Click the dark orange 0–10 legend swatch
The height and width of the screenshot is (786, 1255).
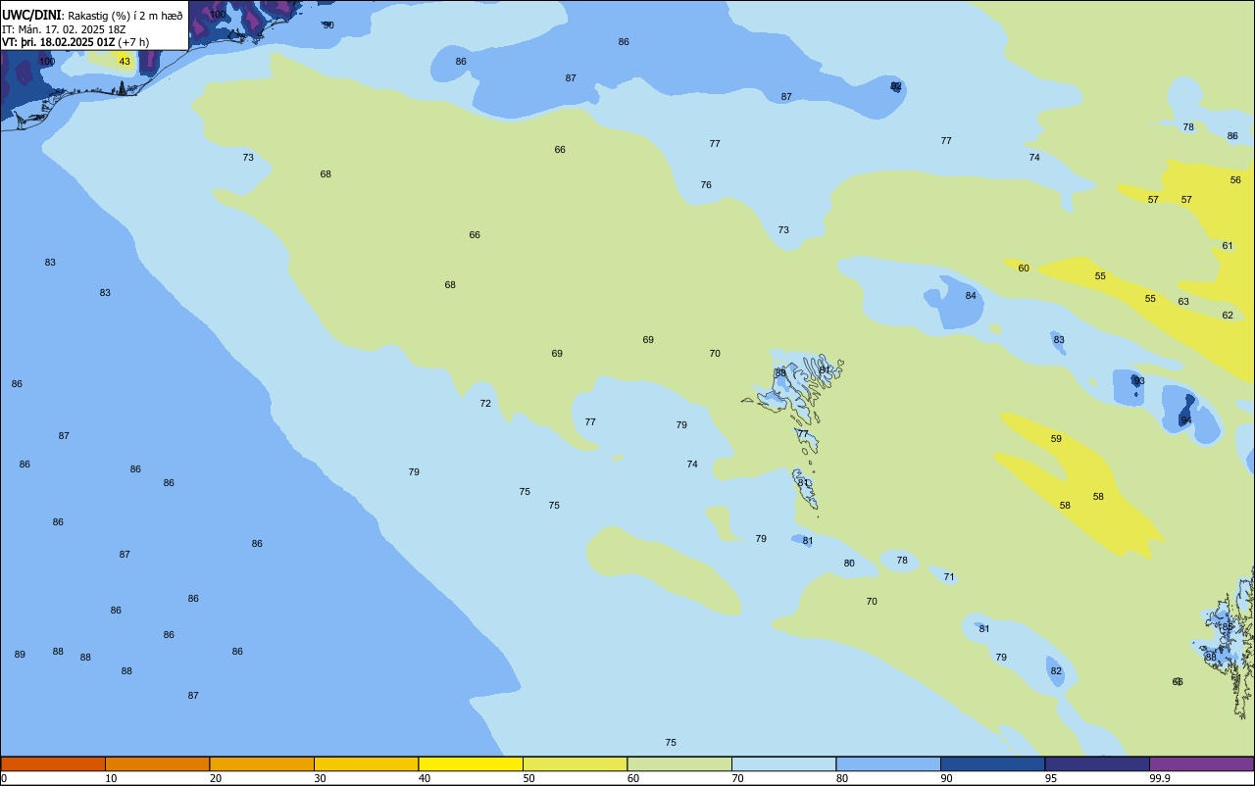pos(53,763)
